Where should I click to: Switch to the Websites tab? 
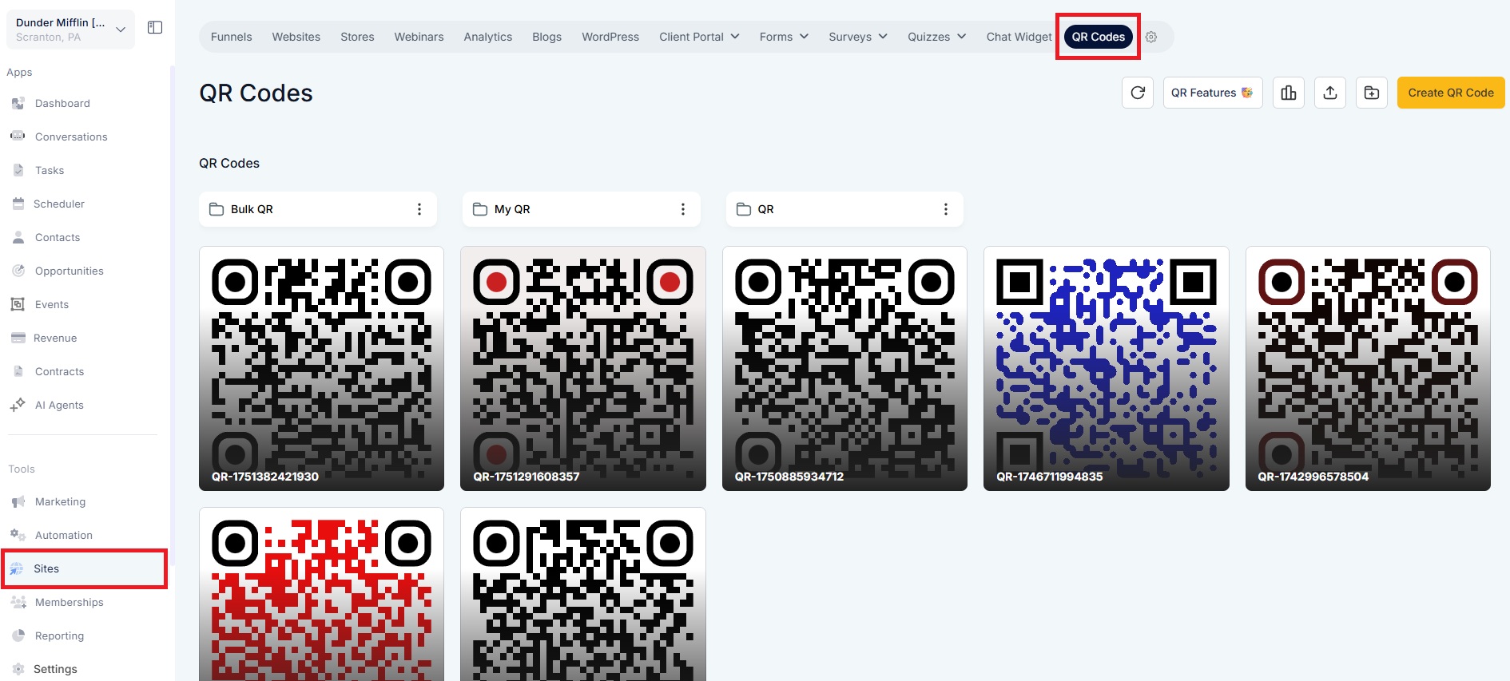tap(296, 37)
